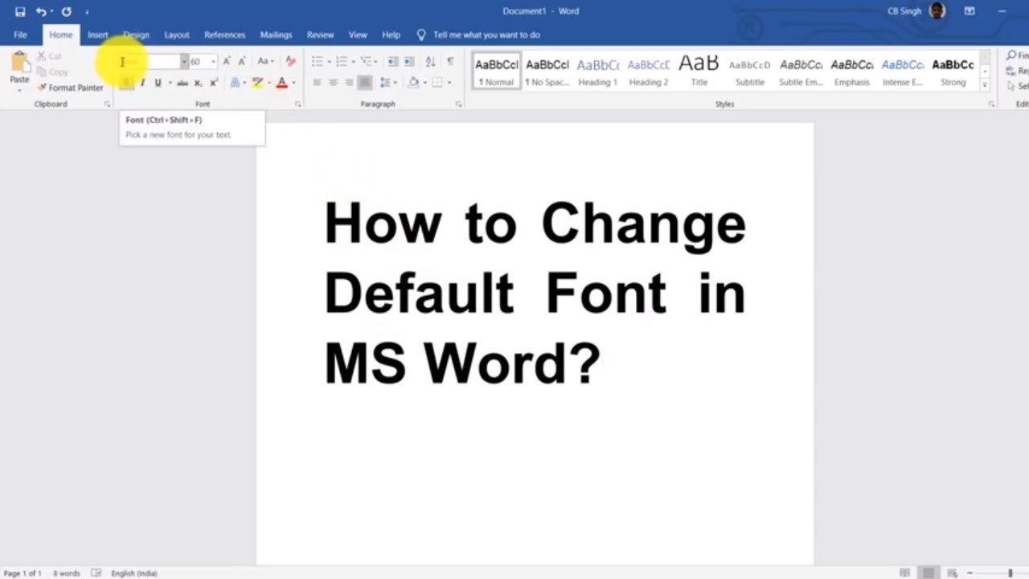Apply yellow text highlight color

257,83
